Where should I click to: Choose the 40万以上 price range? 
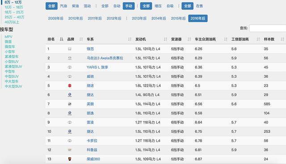(x=12, y=22)
